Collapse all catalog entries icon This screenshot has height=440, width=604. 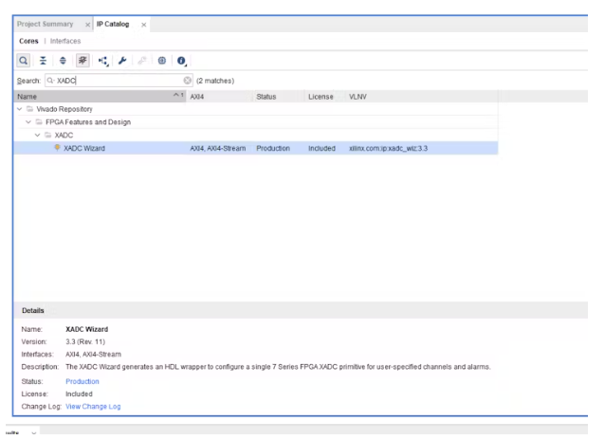(x=44, y=60)
